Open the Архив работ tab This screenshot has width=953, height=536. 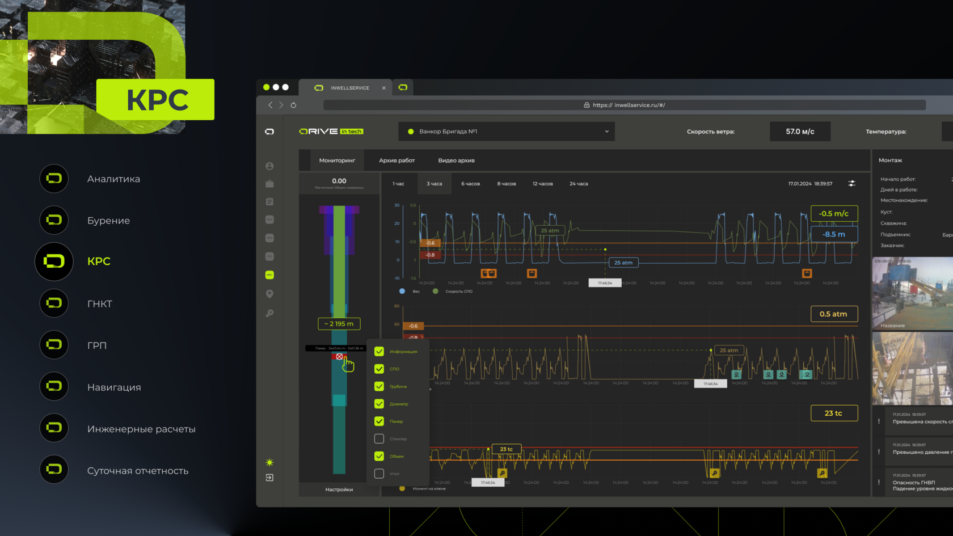point(397,161)
